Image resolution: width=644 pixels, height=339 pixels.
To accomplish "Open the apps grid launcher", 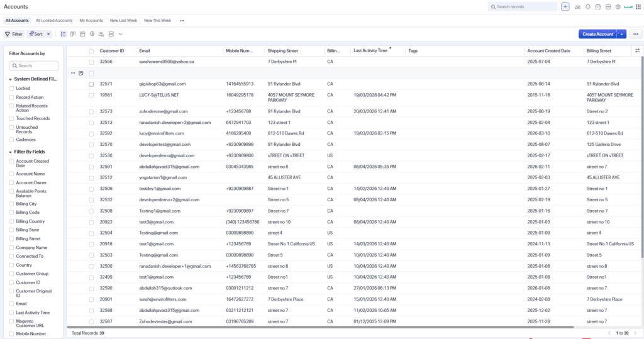I will (x=638, y=7).
